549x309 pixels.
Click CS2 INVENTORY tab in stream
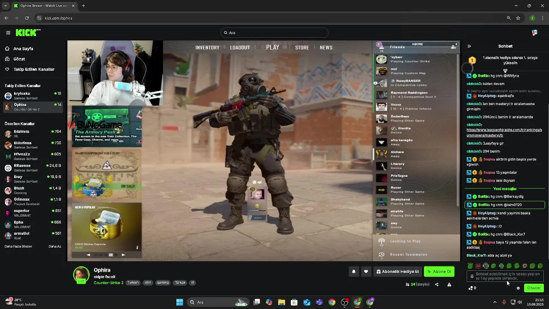(207, 48)
